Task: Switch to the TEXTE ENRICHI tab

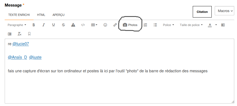Action: [19, 15]
